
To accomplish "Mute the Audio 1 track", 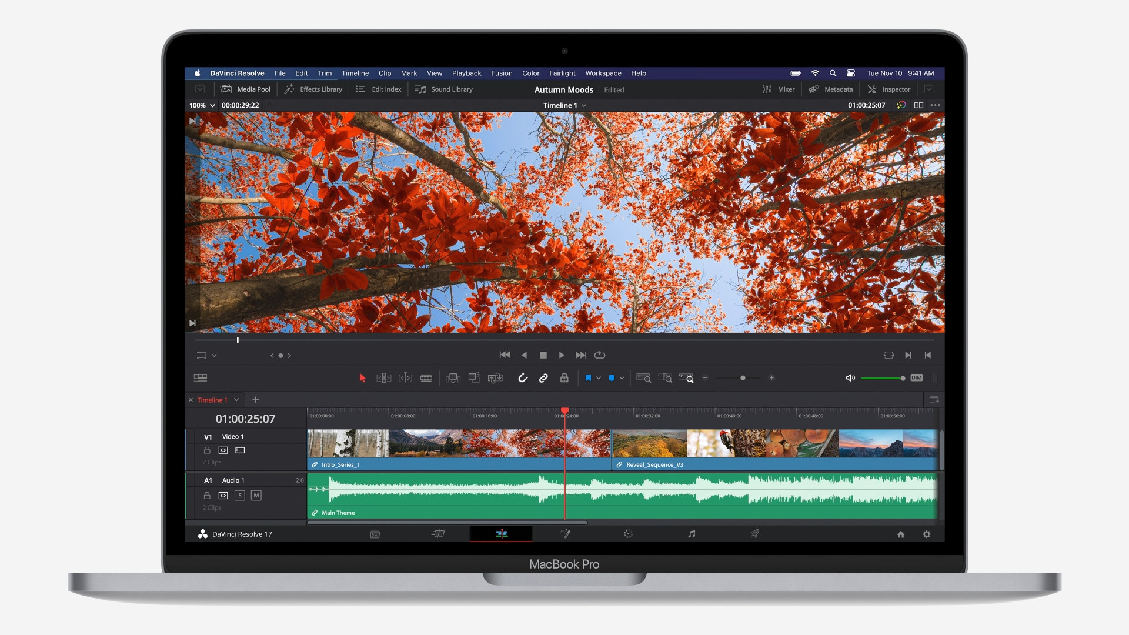I will (256, 495).
